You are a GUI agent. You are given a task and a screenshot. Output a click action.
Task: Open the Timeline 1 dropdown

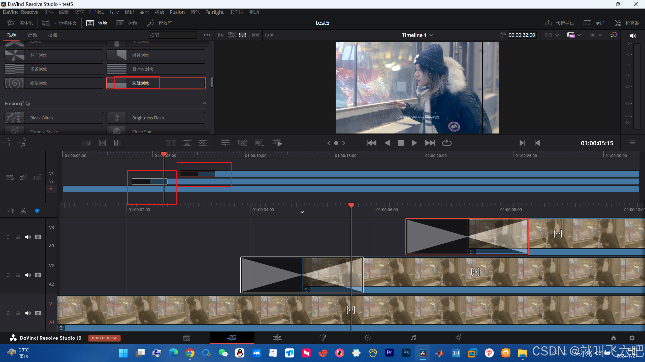coord(431,35)
